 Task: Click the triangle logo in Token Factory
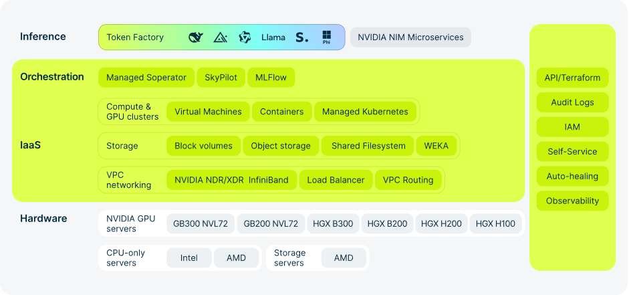coord(221,37)
